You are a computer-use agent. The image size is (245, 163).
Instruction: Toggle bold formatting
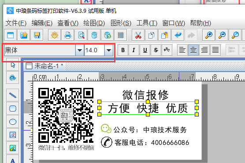click(123, 50)
